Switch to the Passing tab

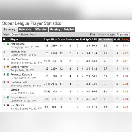55,29
